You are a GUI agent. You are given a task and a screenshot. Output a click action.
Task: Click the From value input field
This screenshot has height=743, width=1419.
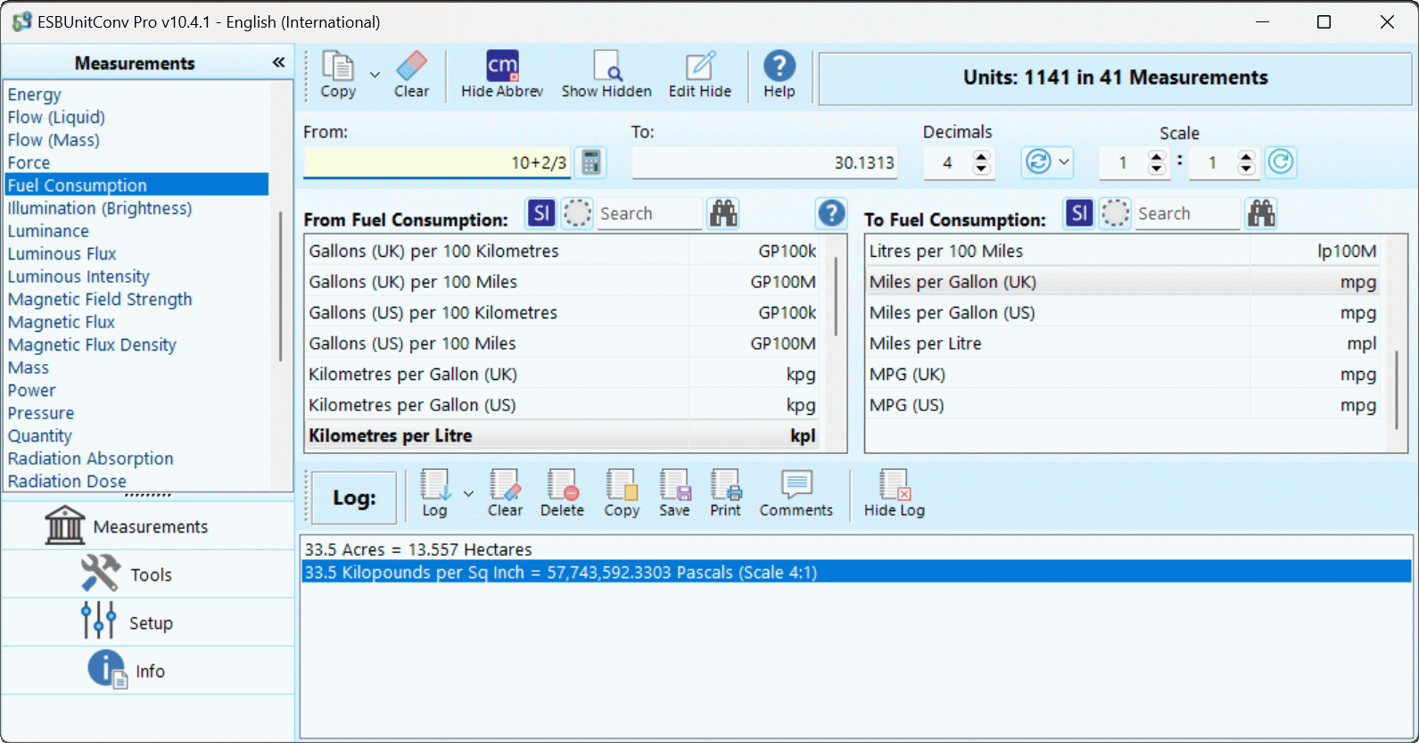(x=437, y=162)
